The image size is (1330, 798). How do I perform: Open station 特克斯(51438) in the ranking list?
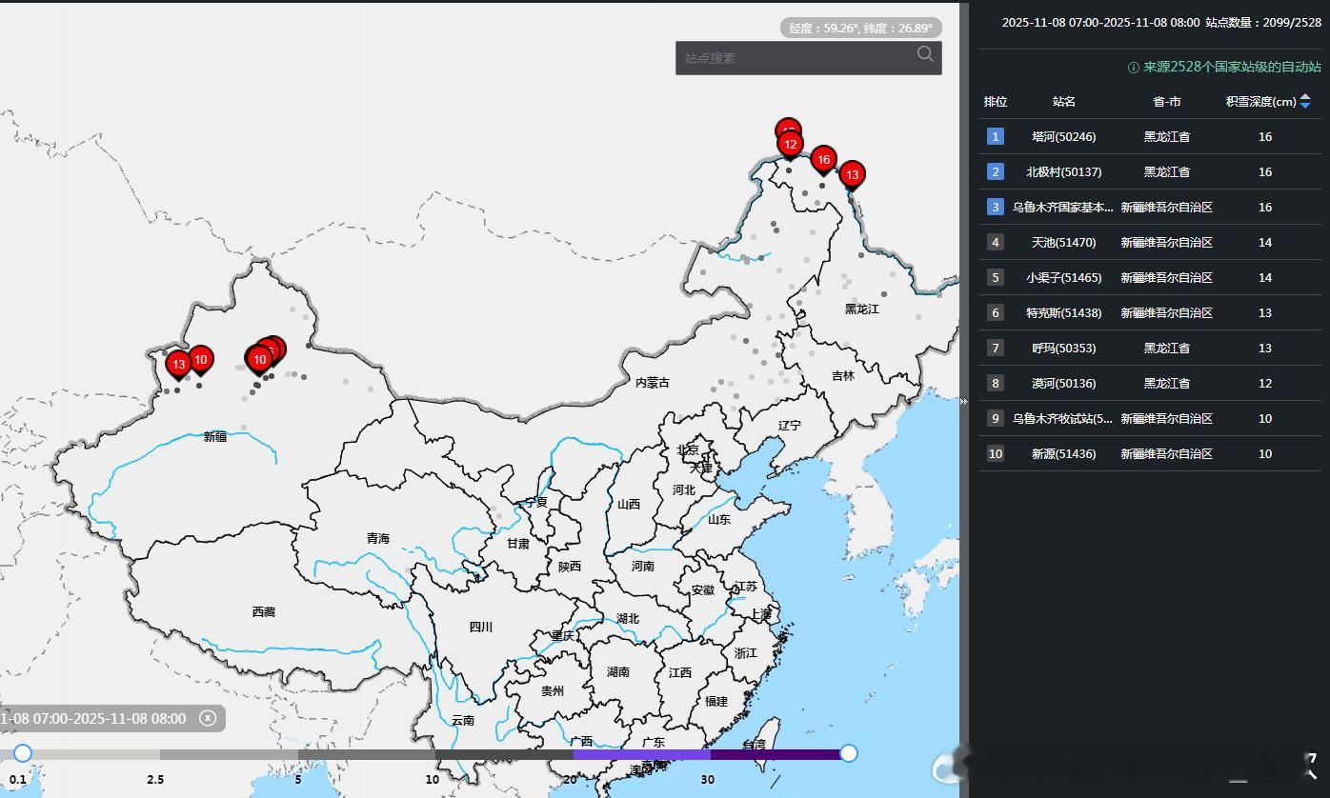tap(1064, 313)
